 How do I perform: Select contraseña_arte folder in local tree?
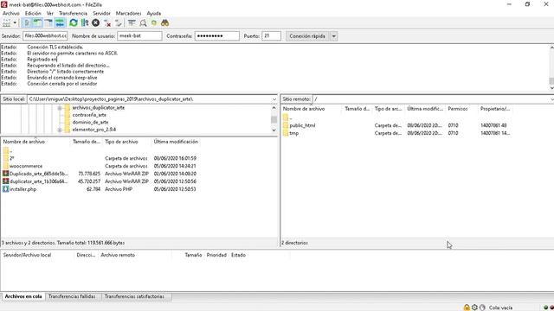click(89, 115)
